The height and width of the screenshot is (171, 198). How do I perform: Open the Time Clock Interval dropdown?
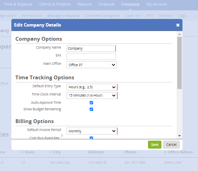(92, 95)
